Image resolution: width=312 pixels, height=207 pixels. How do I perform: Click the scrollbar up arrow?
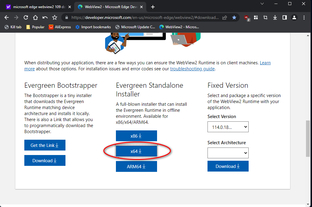click(x=308, y=35)
